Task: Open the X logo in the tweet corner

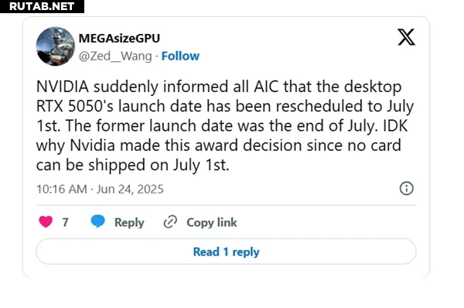Action: (406, 37)
